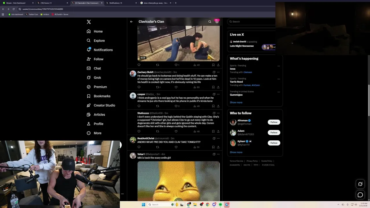Open Articles in sidebar
Screen dimensions: 370x208
(96, 114)
